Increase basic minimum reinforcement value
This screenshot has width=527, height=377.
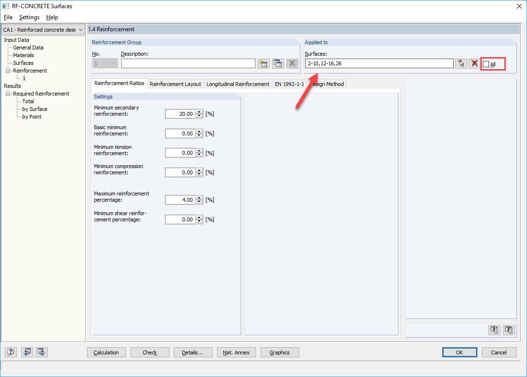coord(199,132)
